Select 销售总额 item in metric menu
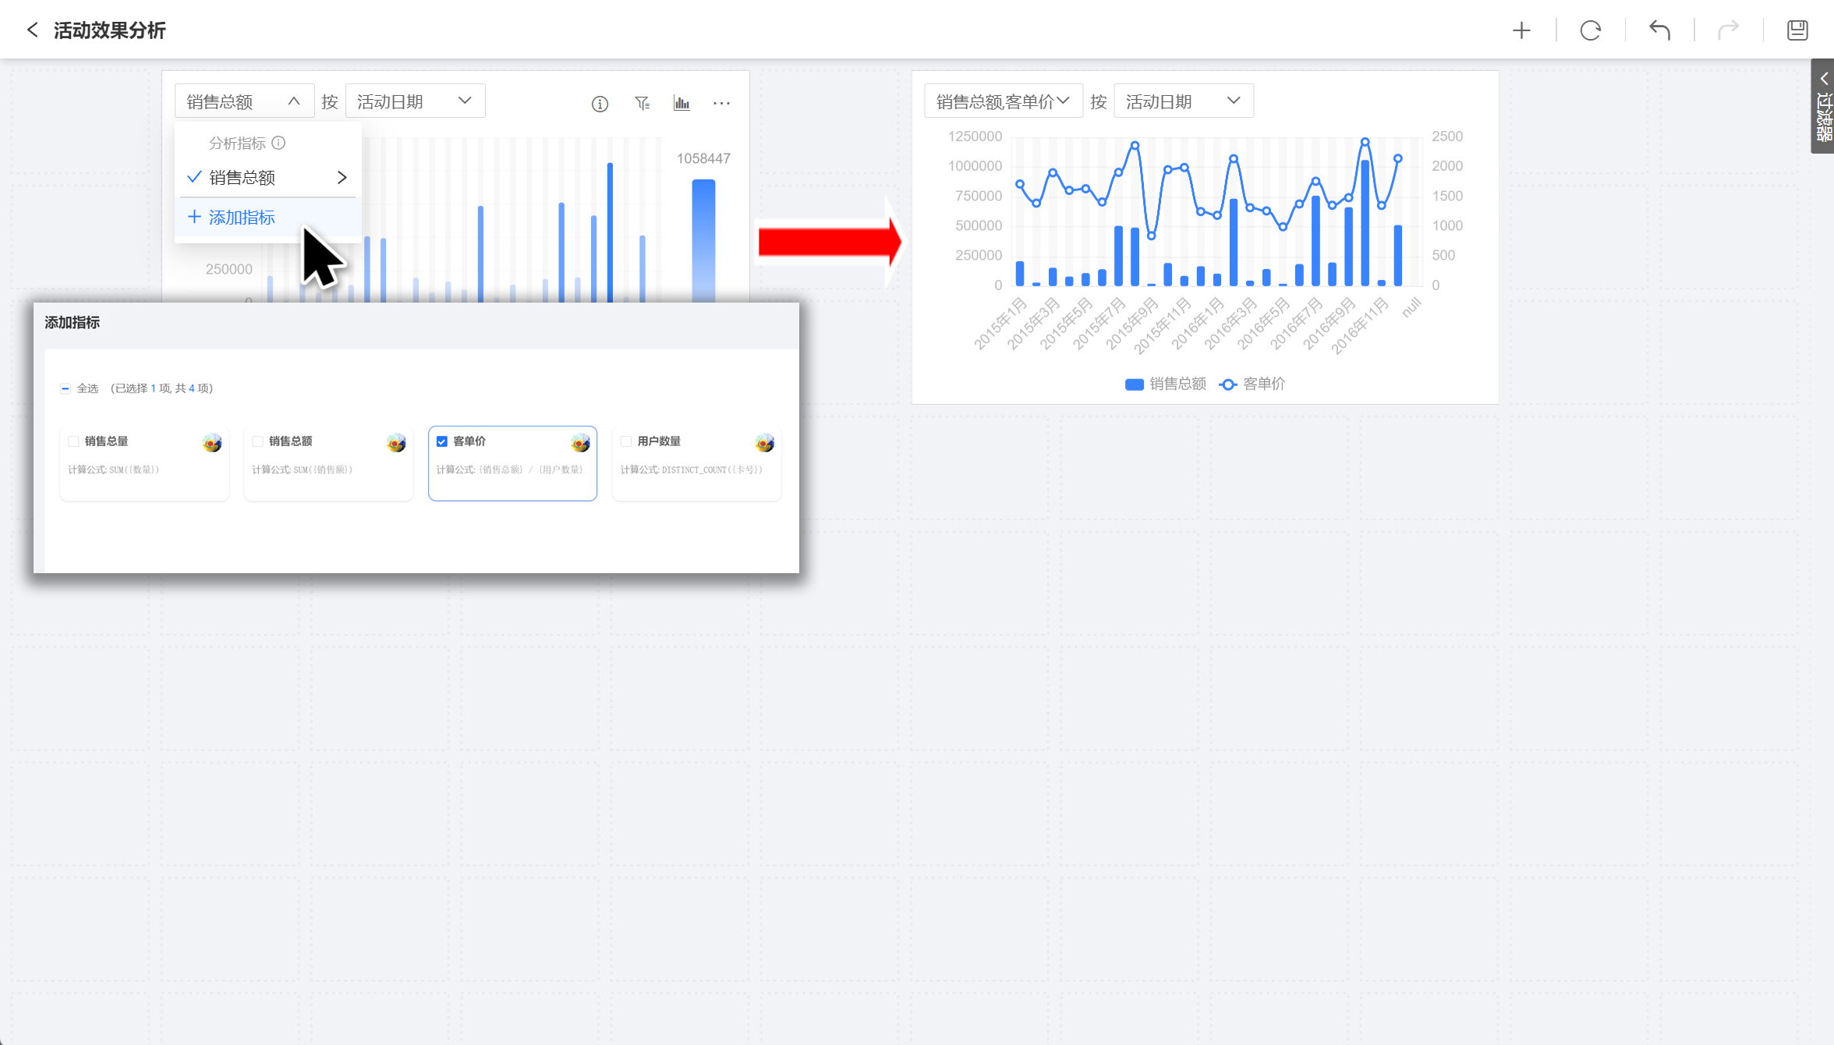This screenshot has height=1045, width=1834. point(243,178)
